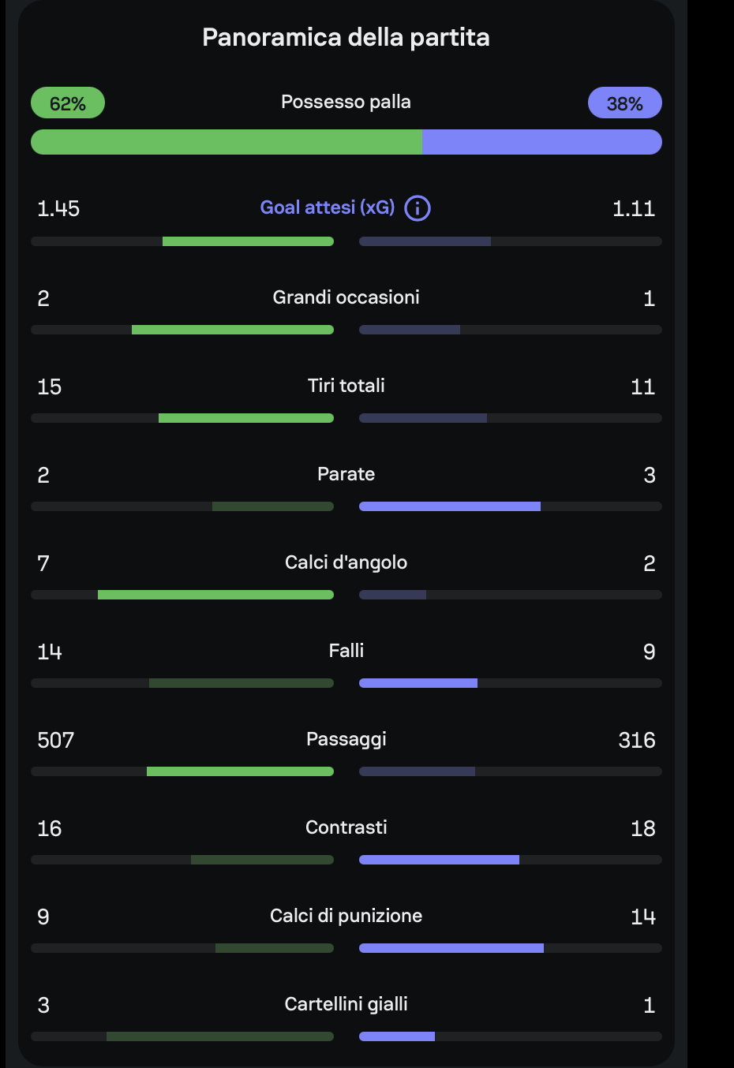The width and height of the screenshot is (734, 1068).
Task: Click the Falli stat label
Action: tap(346, 651)
